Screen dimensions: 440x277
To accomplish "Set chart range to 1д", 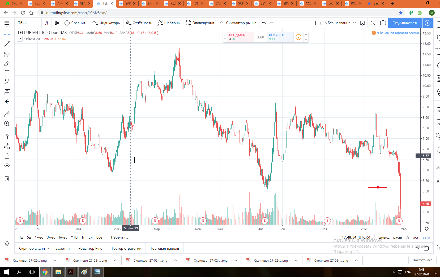I will pos(21,237).
